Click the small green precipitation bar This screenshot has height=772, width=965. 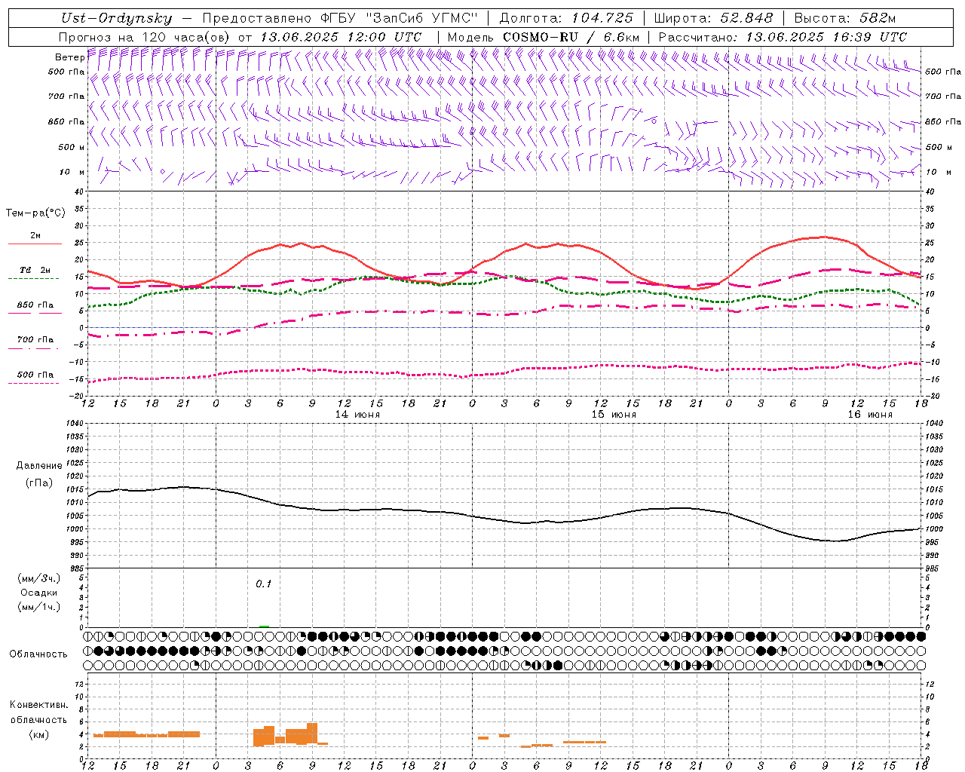[264, 626]
